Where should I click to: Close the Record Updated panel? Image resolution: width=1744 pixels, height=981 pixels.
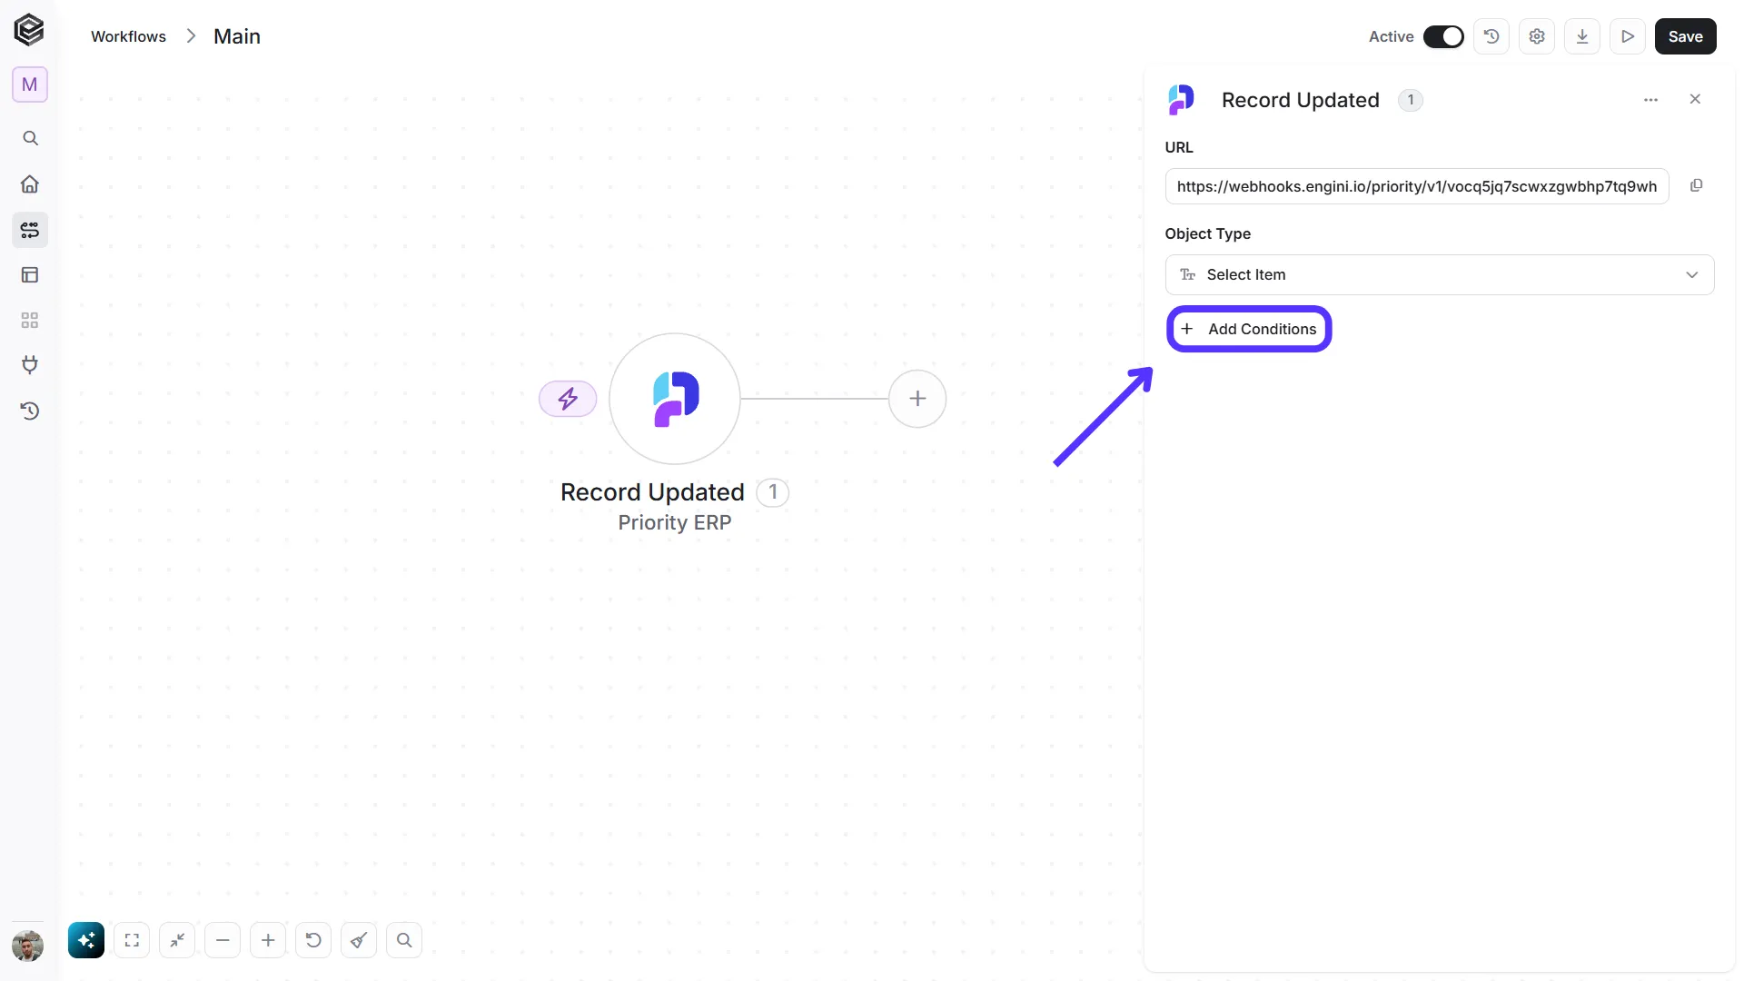1695,99
